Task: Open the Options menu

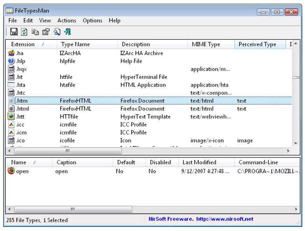Action: (x=92, y=20)
